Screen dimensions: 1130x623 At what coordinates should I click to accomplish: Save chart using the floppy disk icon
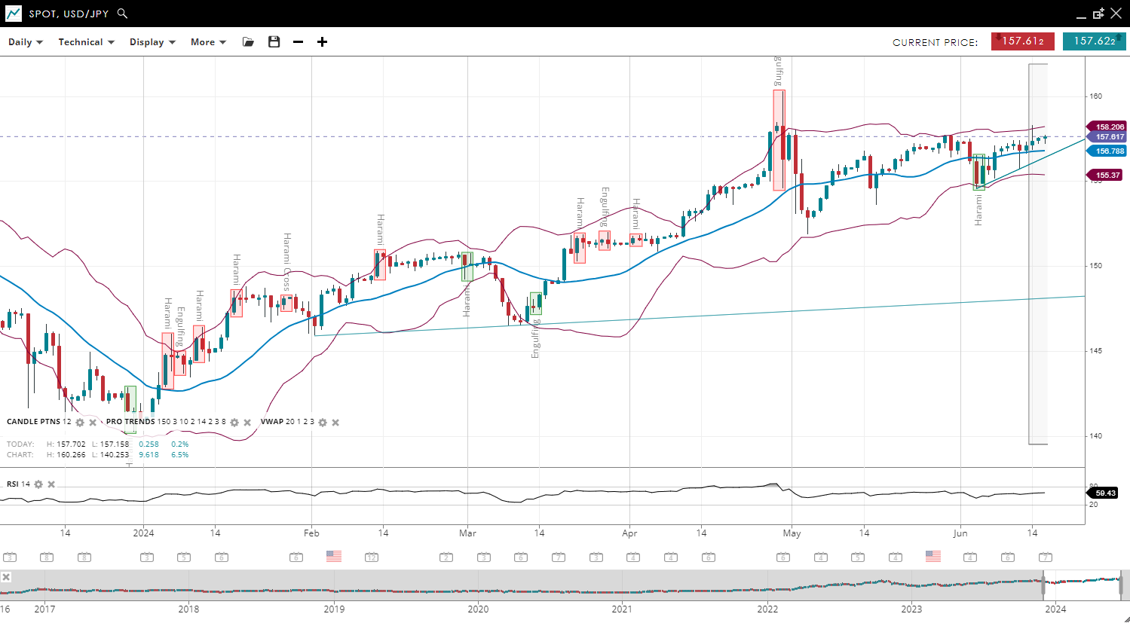point(274,42)
